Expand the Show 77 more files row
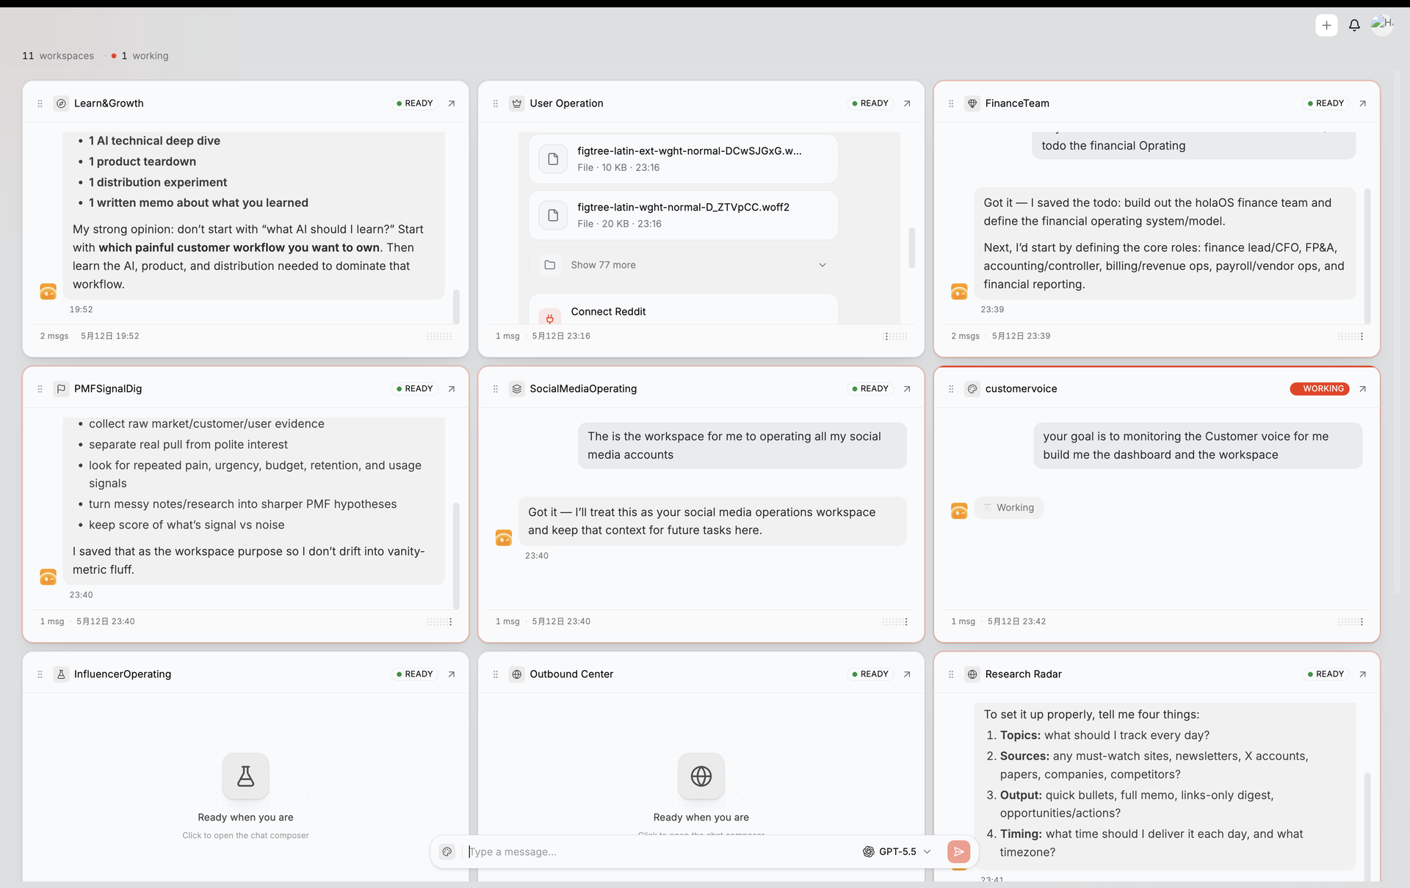This screenshot has height=888, width=1410. point(683,265)
